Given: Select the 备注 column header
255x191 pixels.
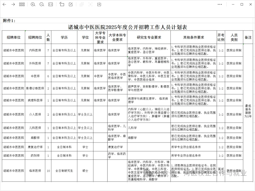Looking at the screenshot, I should [248, 37].
